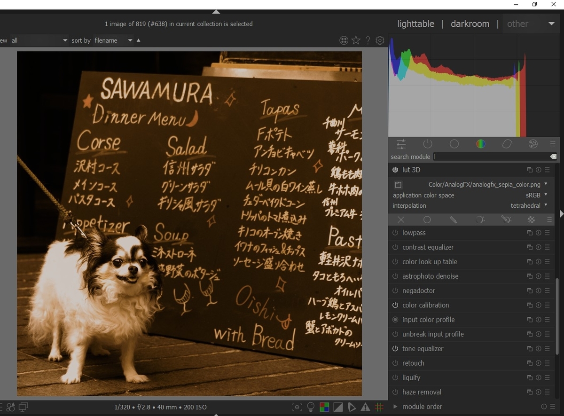Toggle focus peaking mode
The height and width of the screenshot is (416, 564).
(x=297, y=407)
